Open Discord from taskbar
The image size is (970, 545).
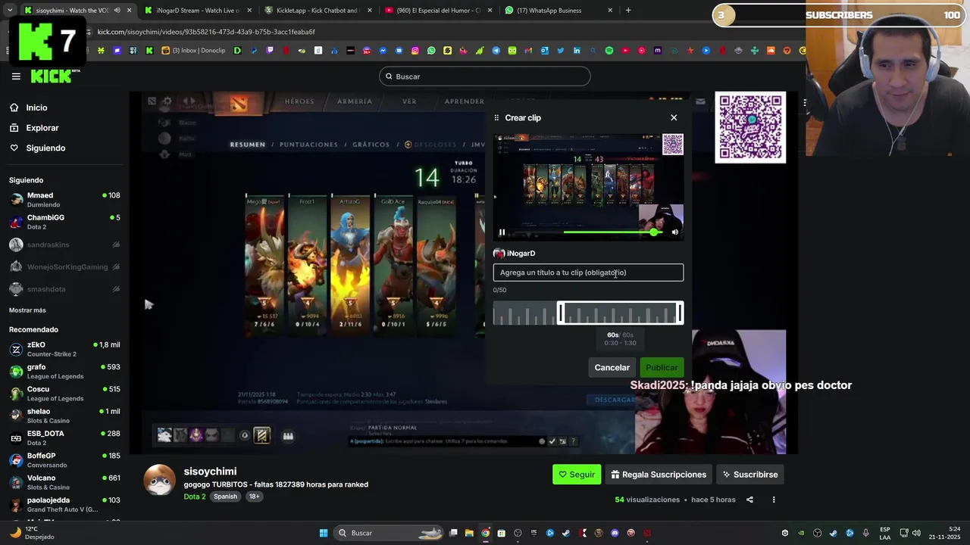(x=615, y=533)
